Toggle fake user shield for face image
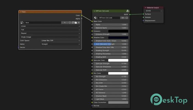Image resolution: width=193 pixels, height=110 pixels. point(70,23)
